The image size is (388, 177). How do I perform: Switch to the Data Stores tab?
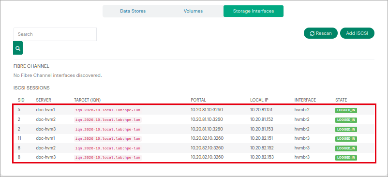click(133, 11)
